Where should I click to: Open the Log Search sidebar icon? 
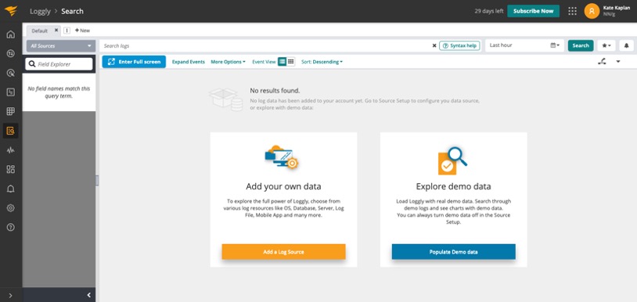tap(11, 131)
